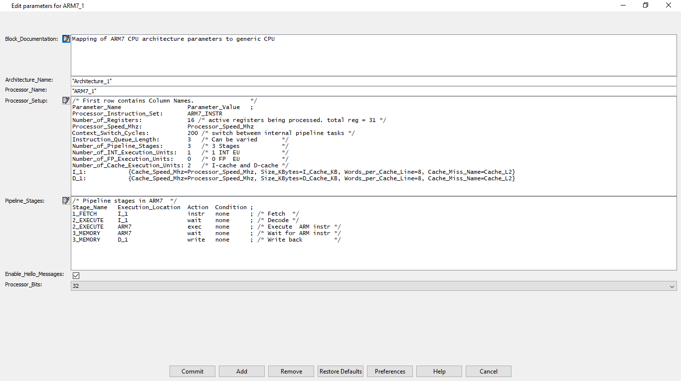Minimize the Edit parameters window
The image size is (681, 381).
click(x=623, y=5)
